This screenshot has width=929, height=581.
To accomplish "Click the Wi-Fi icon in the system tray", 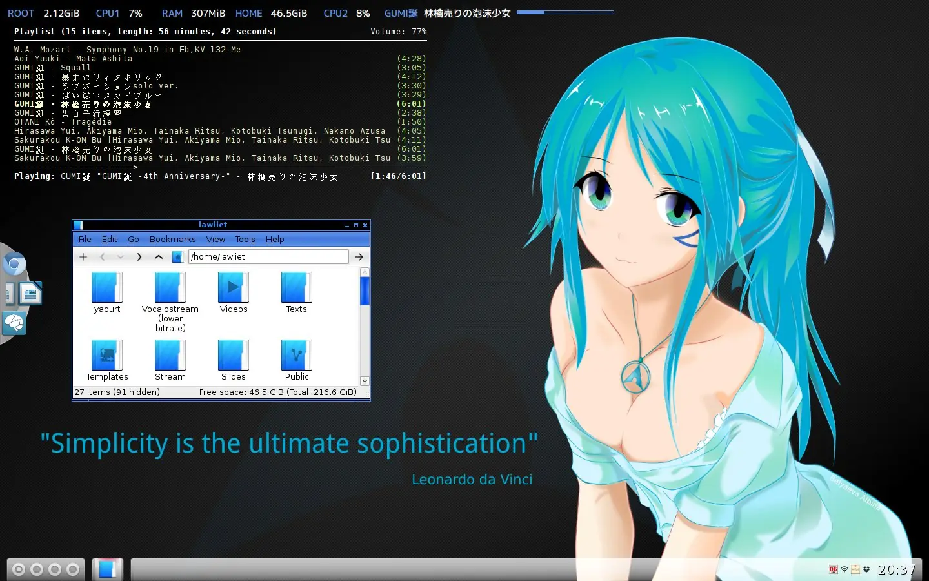I will pos(843,569).
